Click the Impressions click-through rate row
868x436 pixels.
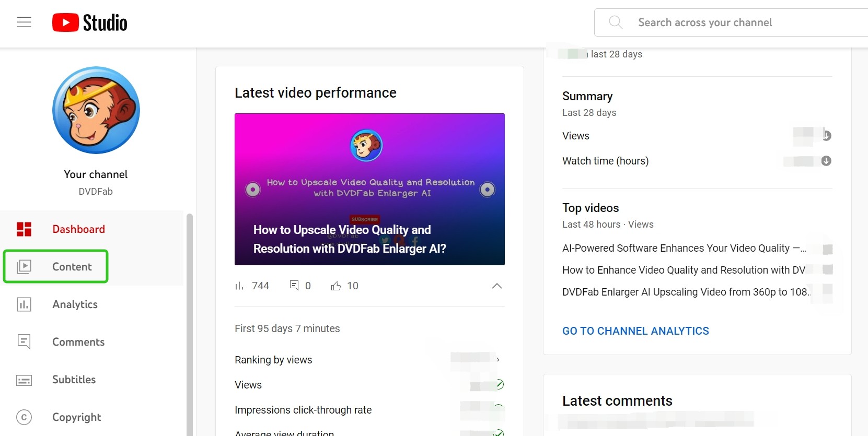coord(369,410)
